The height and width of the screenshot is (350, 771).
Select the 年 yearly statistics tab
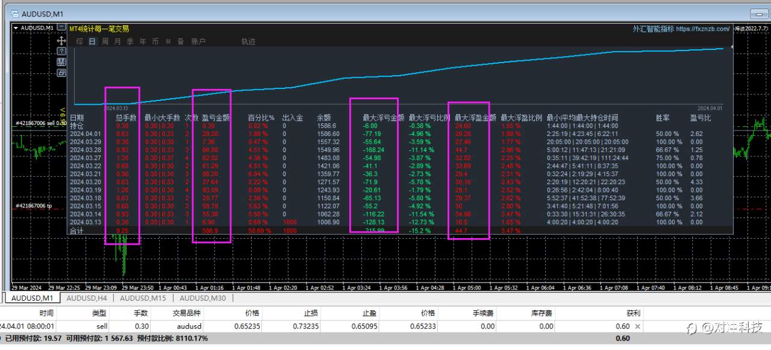point(143,41)
